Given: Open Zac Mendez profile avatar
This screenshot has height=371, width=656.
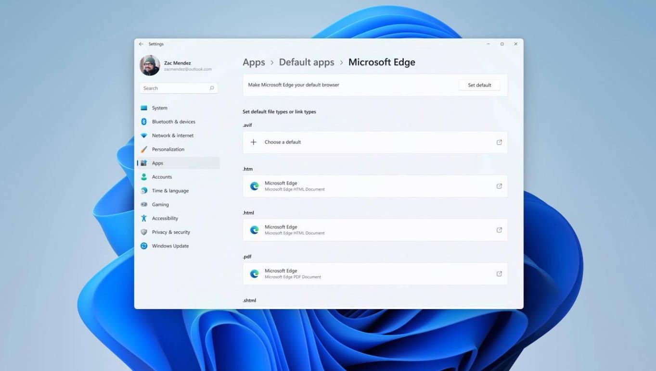Looking at the screenshot, I should [150, 65].
